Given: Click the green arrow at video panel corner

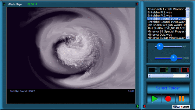Looking at the screenshot, I should [x=137, y=106].
